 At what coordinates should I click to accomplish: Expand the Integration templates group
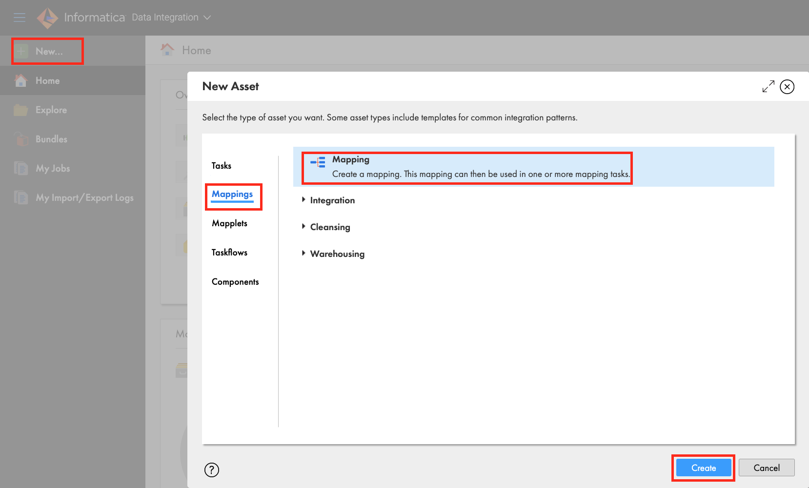tap(303, 200)
